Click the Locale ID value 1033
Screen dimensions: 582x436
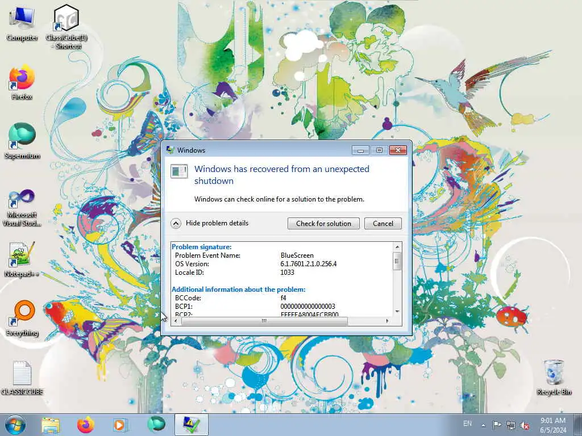[x=287, y=272]
